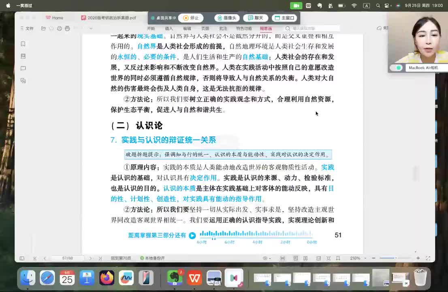The height and width of the screenshot is (292, 448).
Task: Switch to the 插入 ribbon tab
Action: coord(169,28)
